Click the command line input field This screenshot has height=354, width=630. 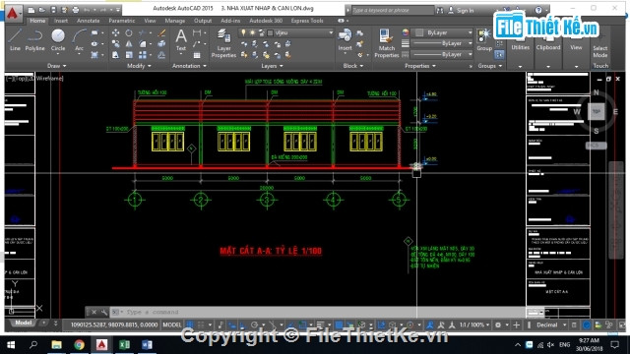(322, 312)
